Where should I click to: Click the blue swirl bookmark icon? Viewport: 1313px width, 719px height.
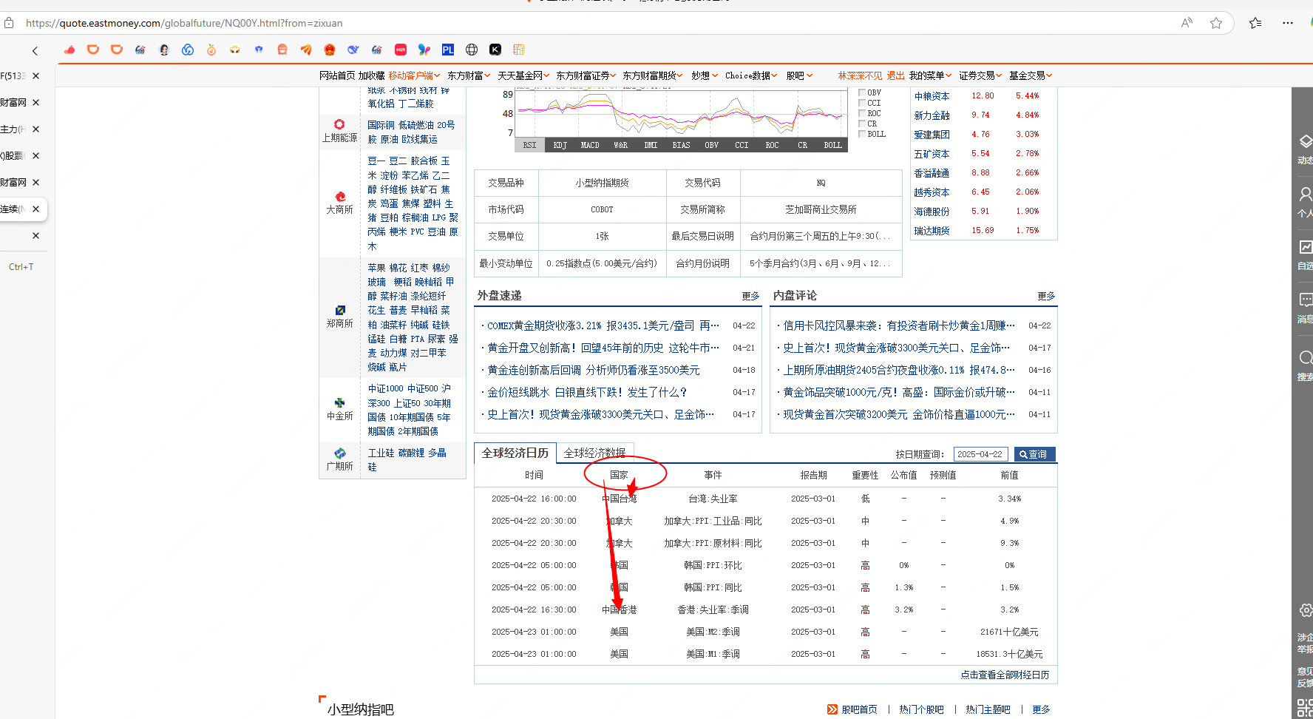pos(188,50)
